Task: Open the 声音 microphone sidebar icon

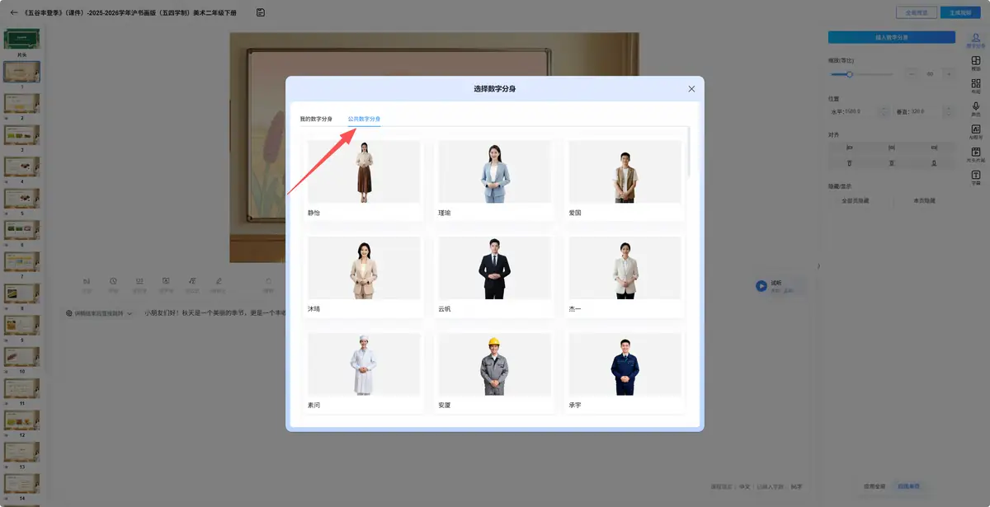Action: 976,108
